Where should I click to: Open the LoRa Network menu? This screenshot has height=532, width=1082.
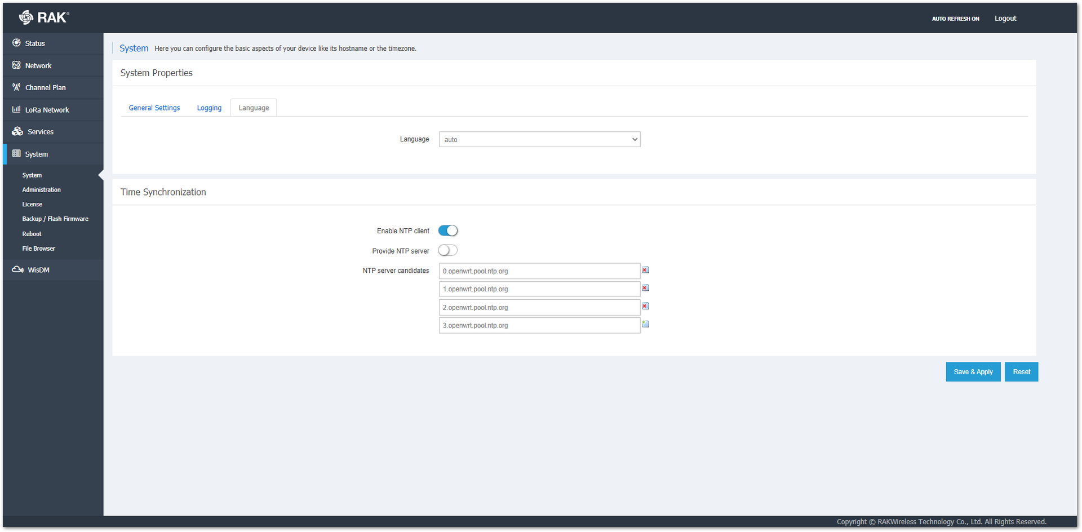click(x=53, y=110)
